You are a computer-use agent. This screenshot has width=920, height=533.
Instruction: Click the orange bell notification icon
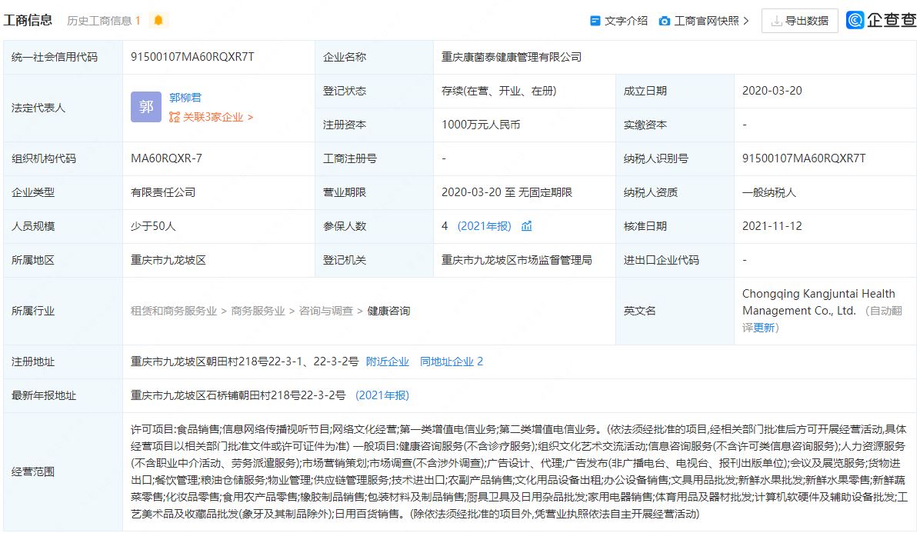click(158, 21)
